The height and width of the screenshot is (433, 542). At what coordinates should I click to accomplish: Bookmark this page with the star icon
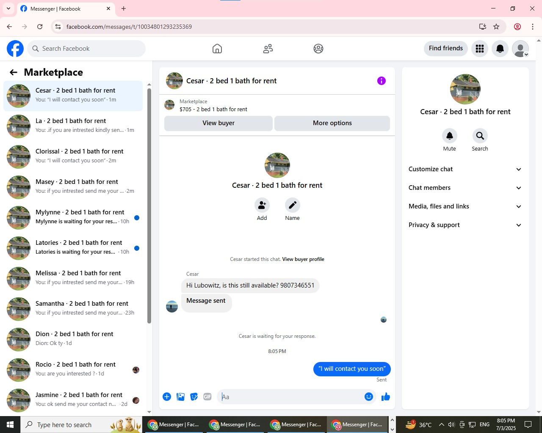tap(496, 27)
